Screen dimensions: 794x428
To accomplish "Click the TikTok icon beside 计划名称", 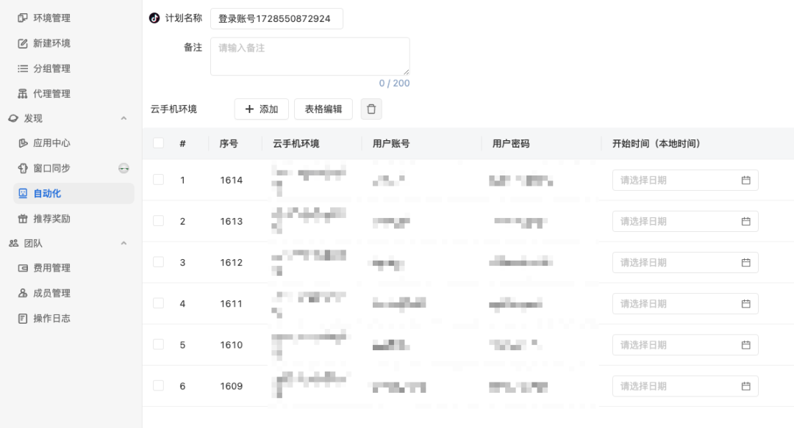I will [x=154, y=18].
